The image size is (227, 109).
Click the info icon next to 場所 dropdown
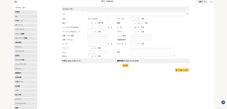click(98, 23)
